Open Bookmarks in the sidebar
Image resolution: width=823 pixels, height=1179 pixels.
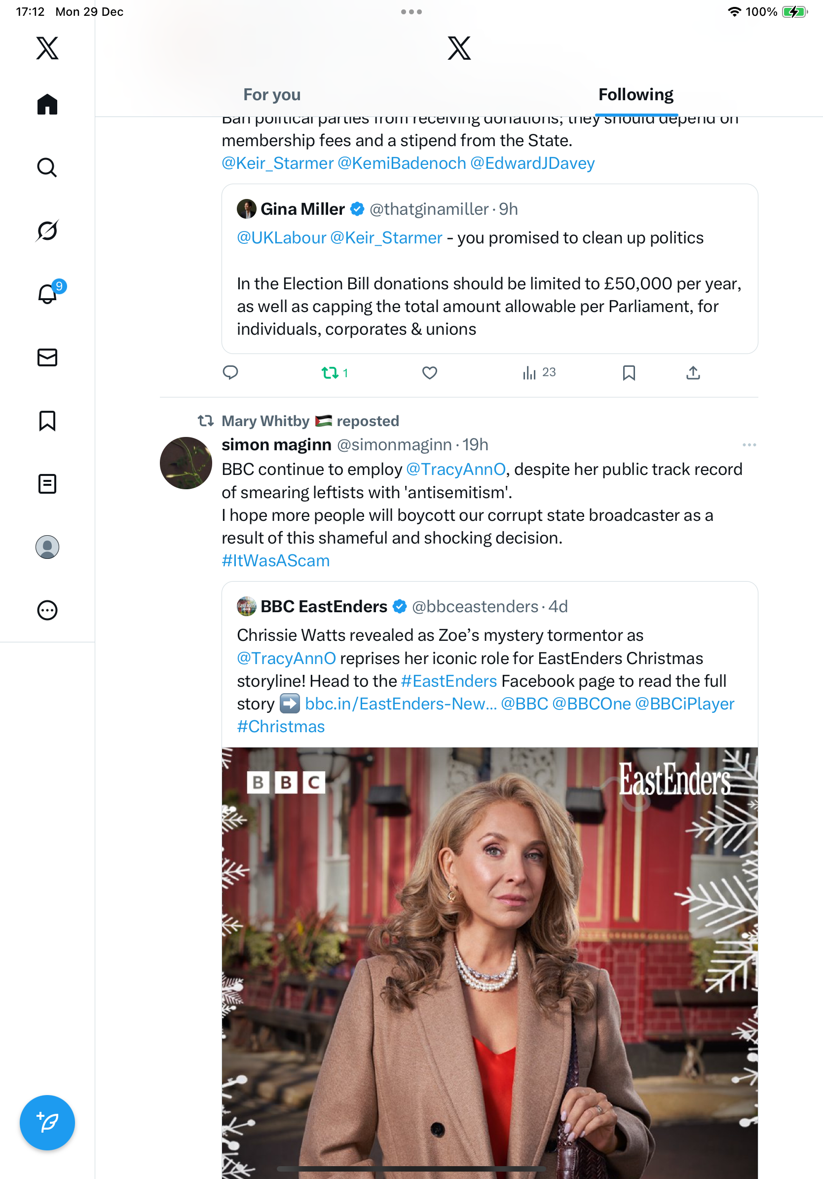click(47, 421)
